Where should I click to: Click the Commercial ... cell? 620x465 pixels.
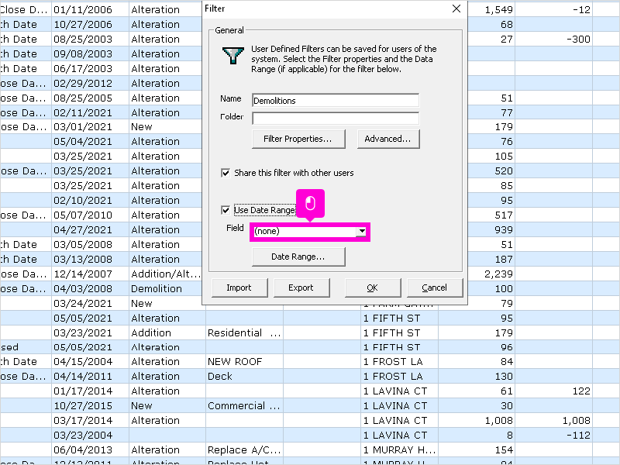(x=244, y=405)
